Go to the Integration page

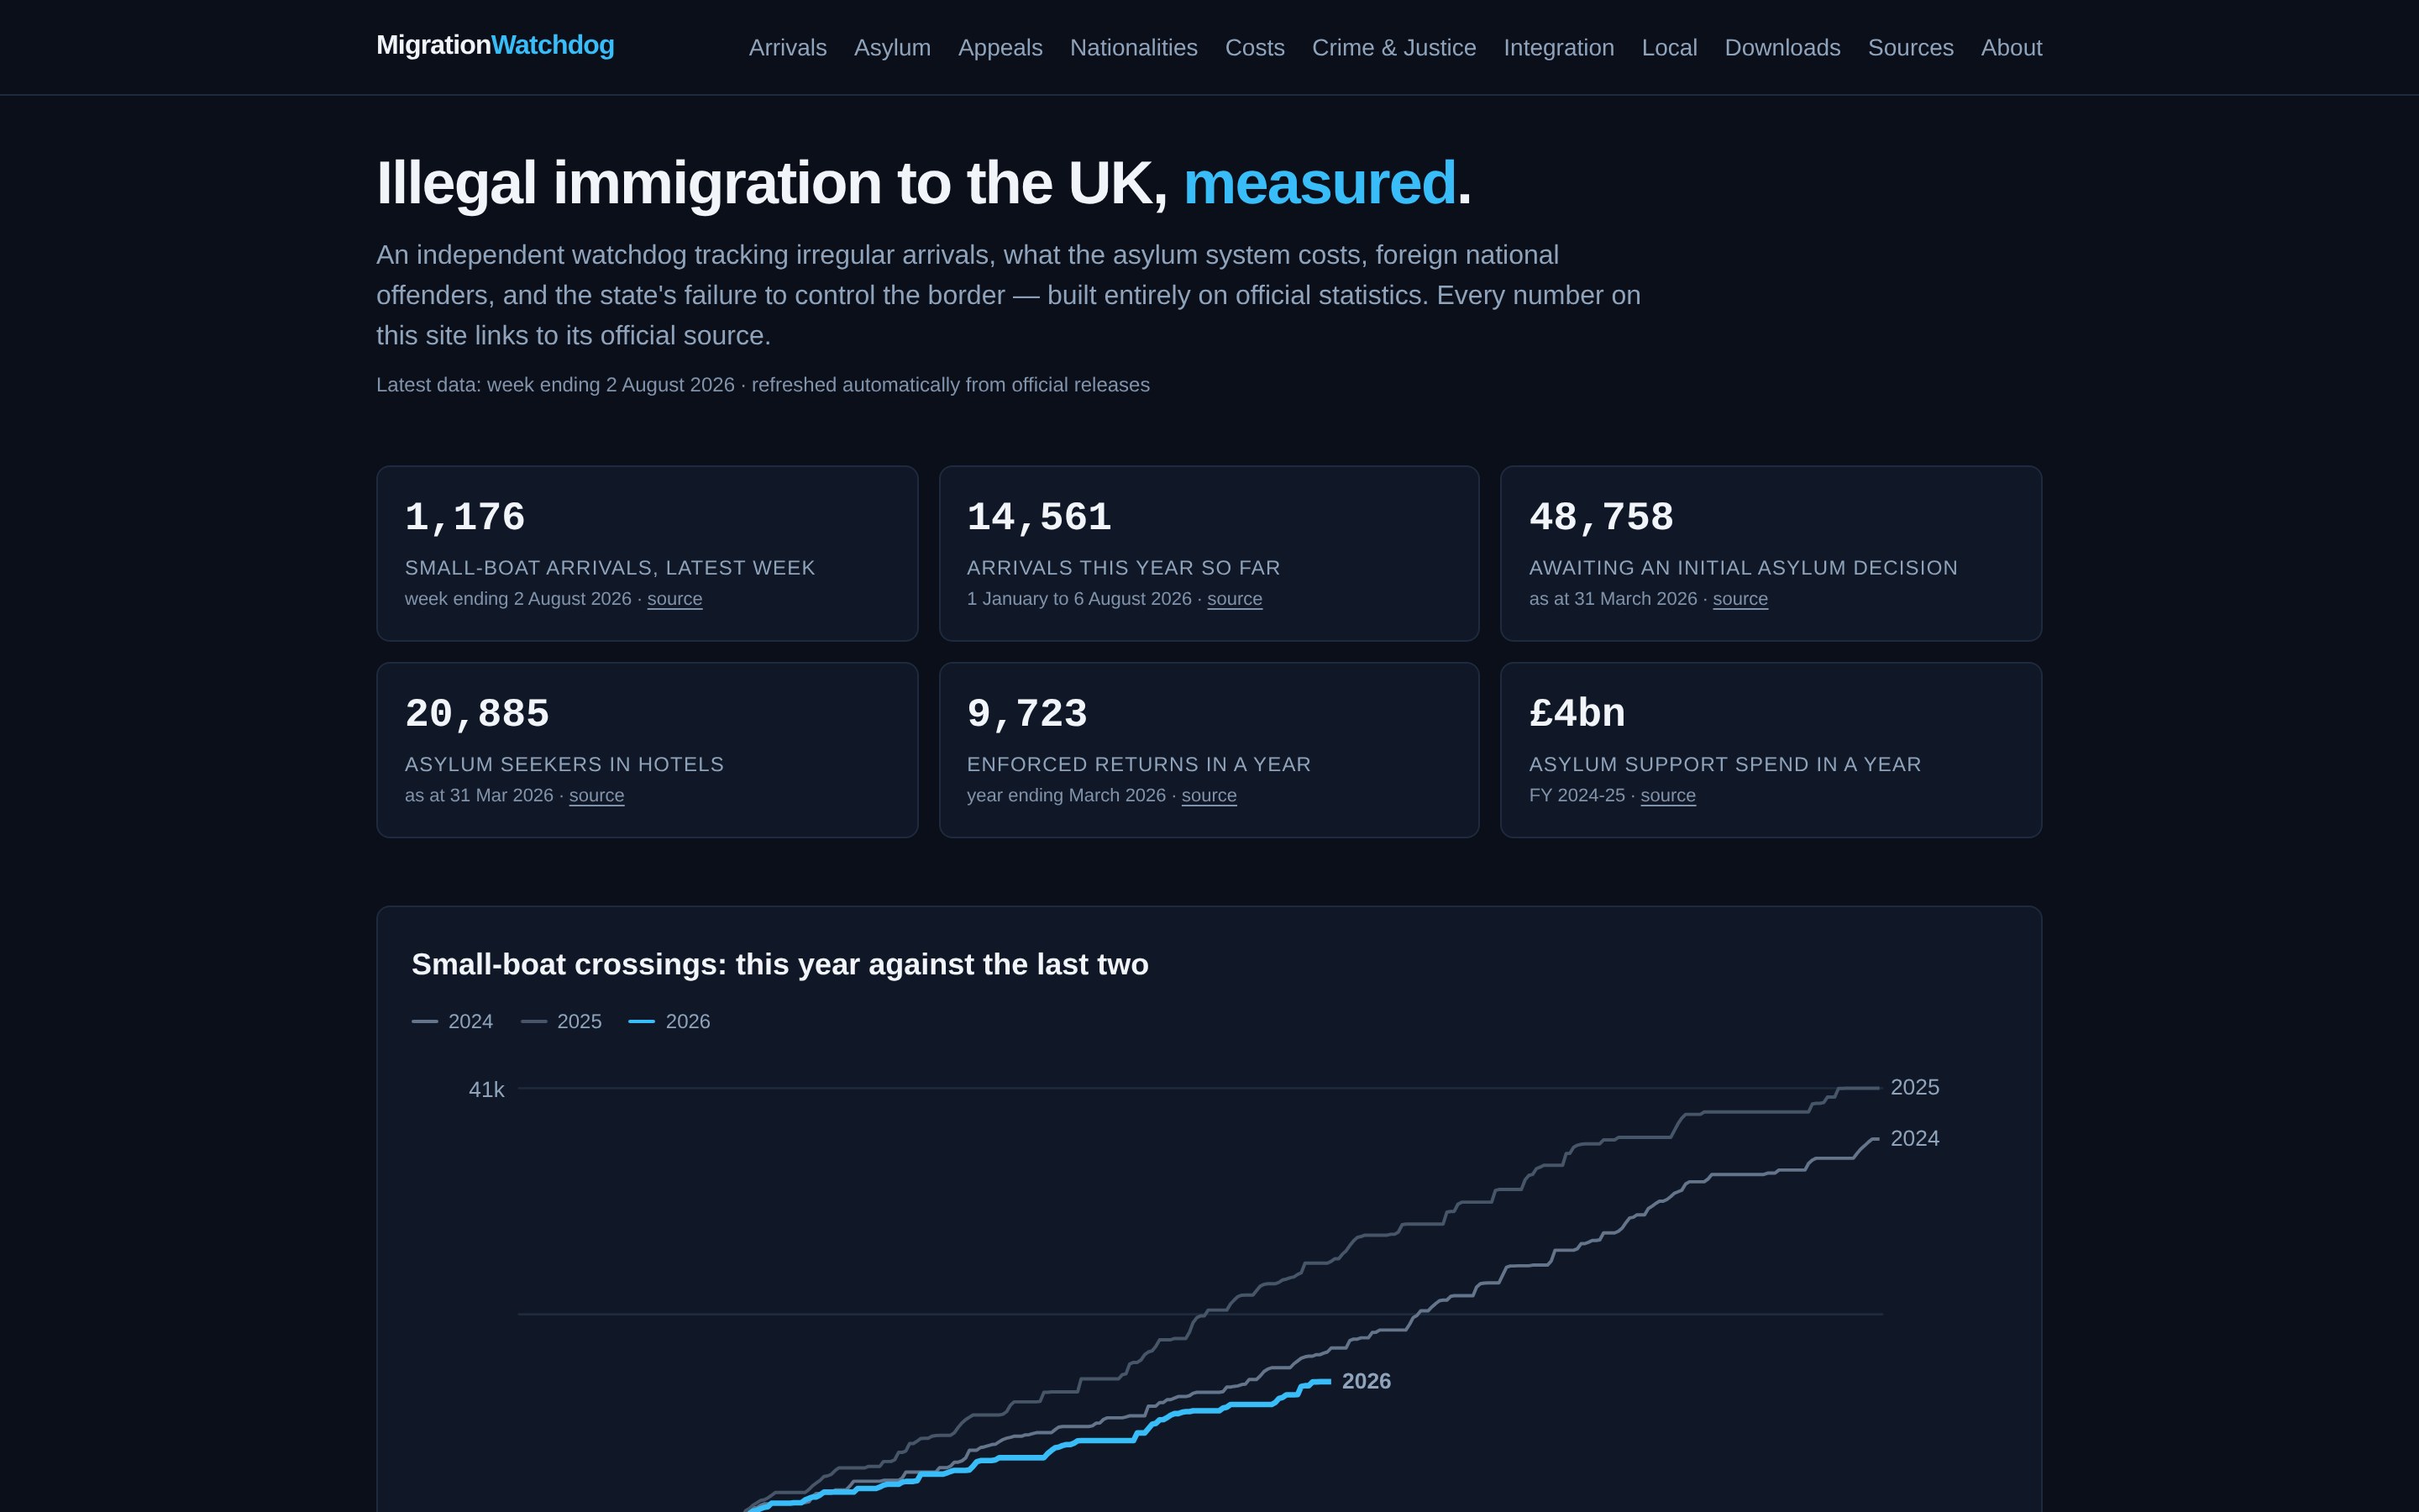click(1558, 47)
